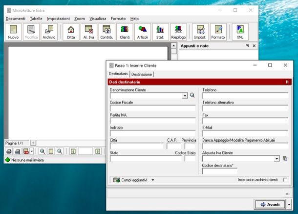Click the E-Mail field
Image resolution: width=298 pixels, height=214 pixels.
pos(245,133)
